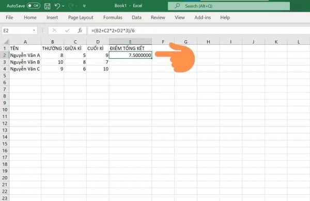Open the Insert ribbon tab
The height and width of the screenshot is (201, 310).
[x=52, y=18]
